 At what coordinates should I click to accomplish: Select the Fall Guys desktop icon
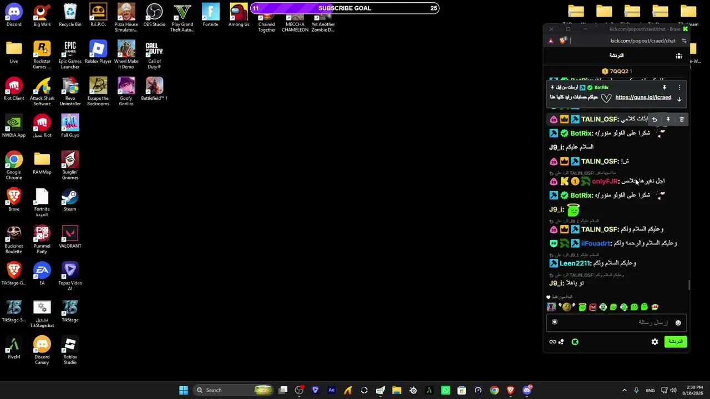pyautogui.click(x=70, y=126)
